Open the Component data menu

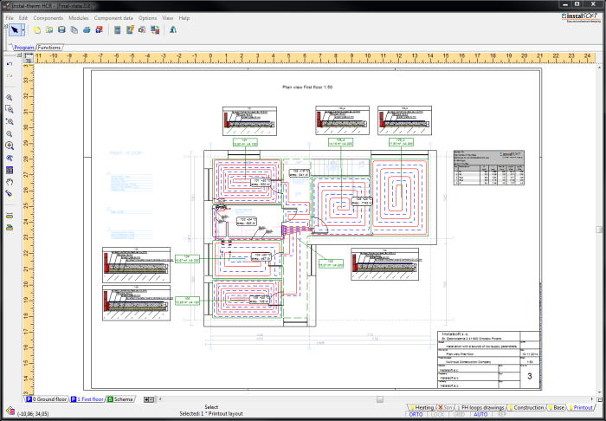click(x=113, y=17)
